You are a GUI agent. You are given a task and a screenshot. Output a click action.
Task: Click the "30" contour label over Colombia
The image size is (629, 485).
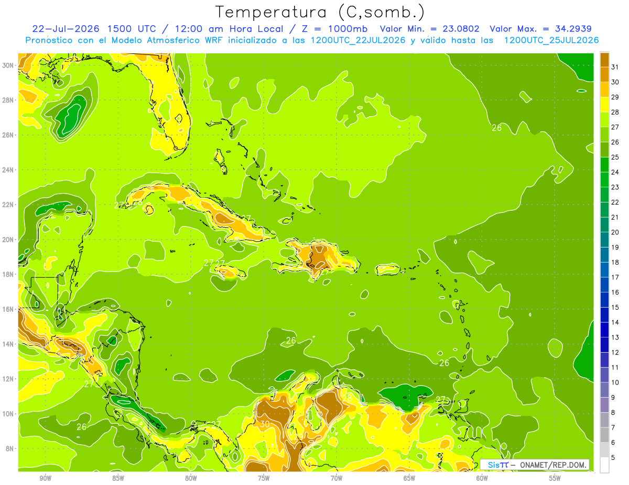coord(265,424)
